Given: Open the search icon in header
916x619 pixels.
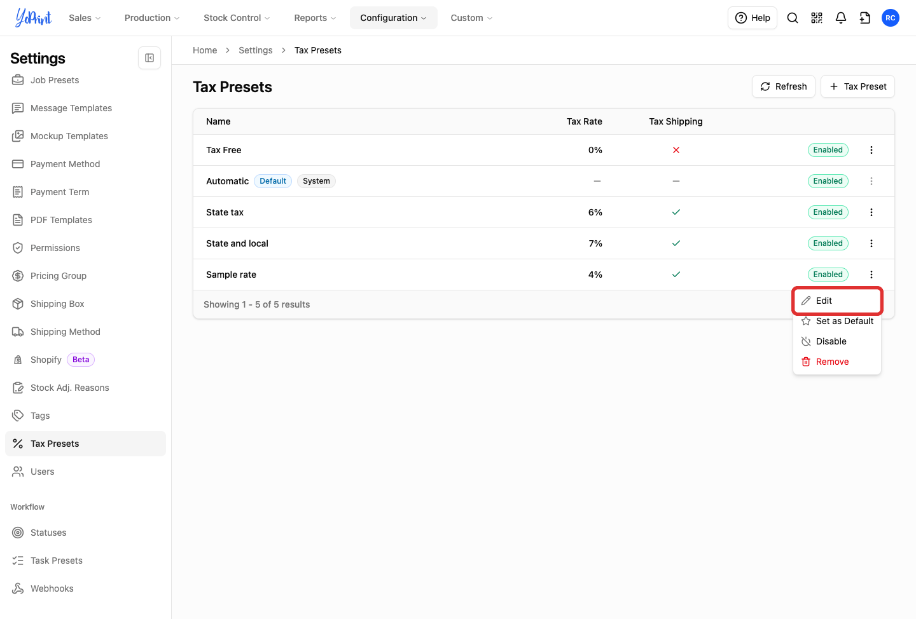Looking at the screenshot, I should 793,18.
